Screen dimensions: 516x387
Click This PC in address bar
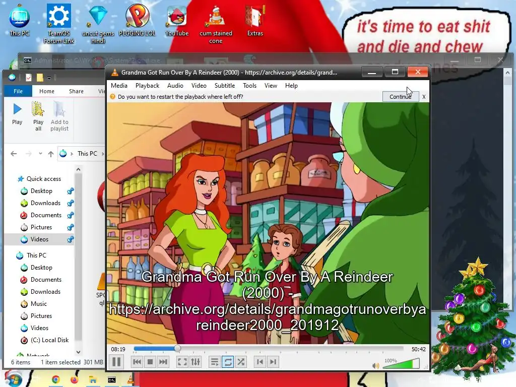click(87, 154)
